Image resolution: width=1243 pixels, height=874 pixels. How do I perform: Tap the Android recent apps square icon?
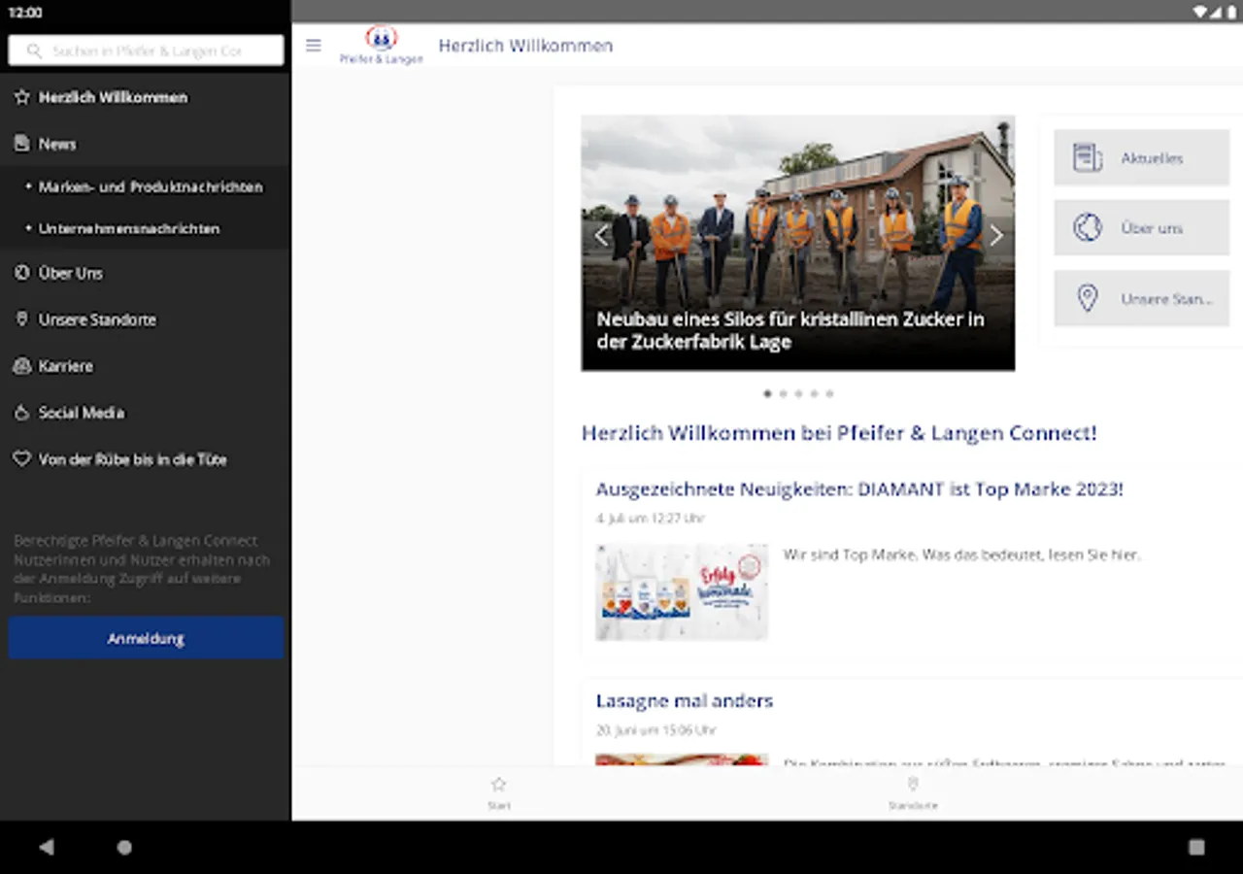1196,847
